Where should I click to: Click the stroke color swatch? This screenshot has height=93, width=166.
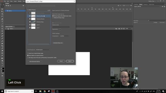(x=3, y=68)
